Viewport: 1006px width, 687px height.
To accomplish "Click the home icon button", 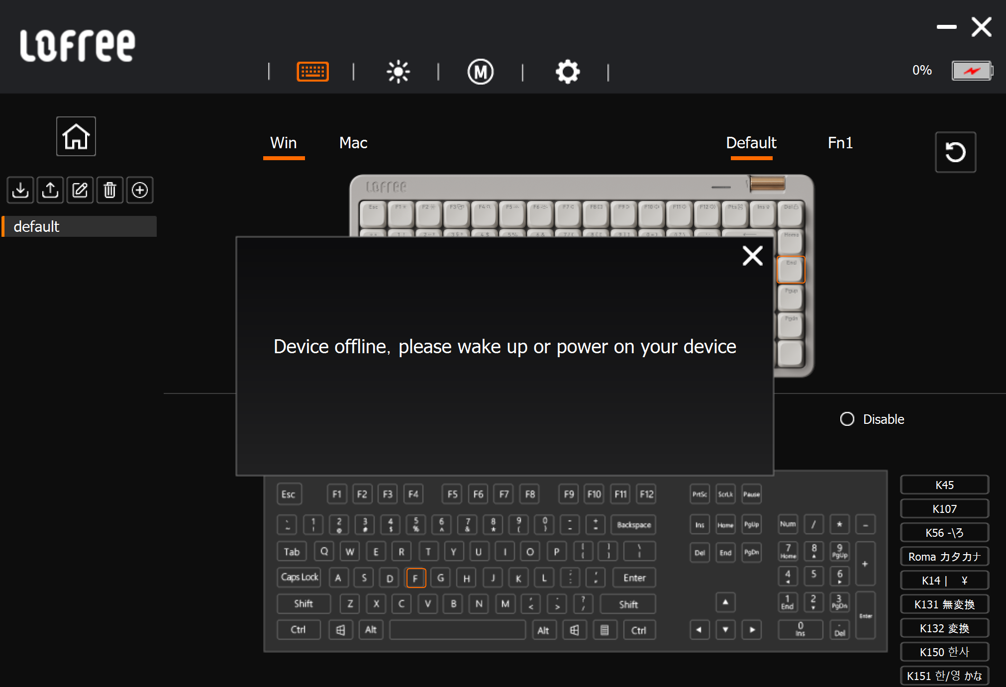I will tap(76, 136).
